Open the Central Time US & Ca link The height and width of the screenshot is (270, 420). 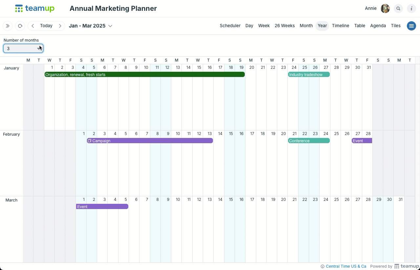point(346,266)
